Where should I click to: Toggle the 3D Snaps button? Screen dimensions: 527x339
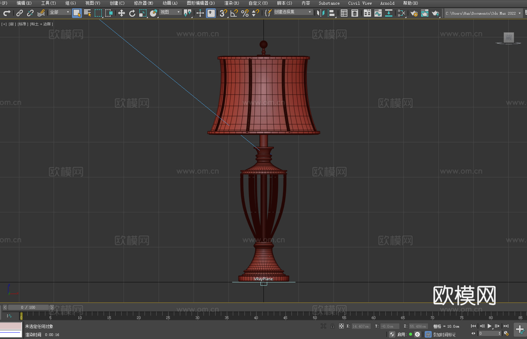click(223, 13)
